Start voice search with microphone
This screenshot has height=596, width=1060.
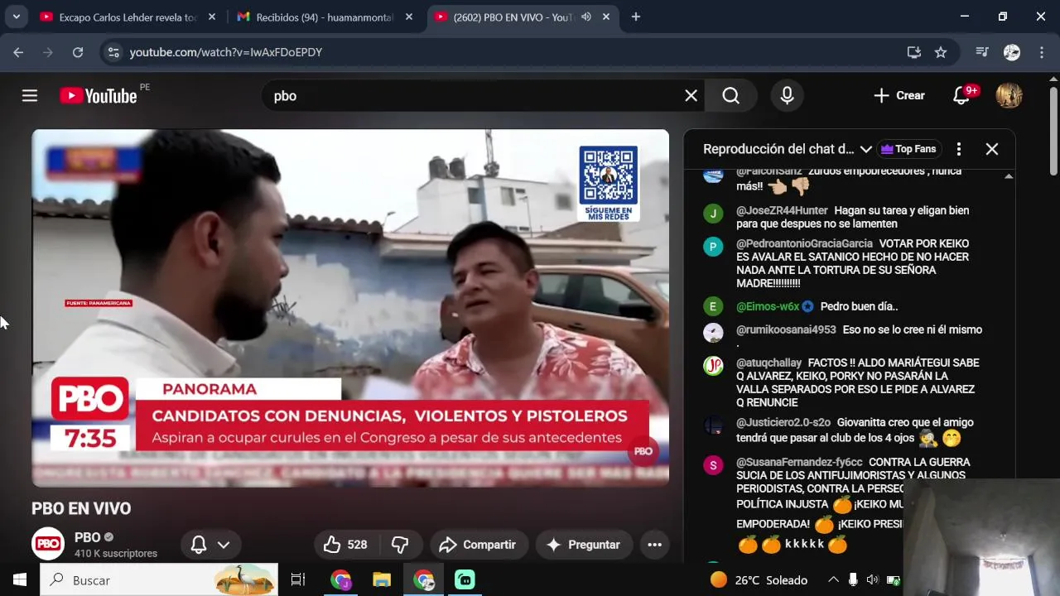pyautogui.click(x=787, y=96)
